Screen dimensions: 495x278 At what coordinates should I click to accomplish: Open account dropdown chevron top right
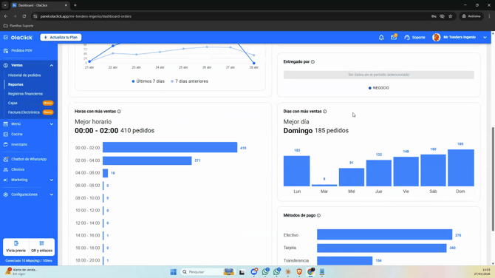click(x=485, y=37)
